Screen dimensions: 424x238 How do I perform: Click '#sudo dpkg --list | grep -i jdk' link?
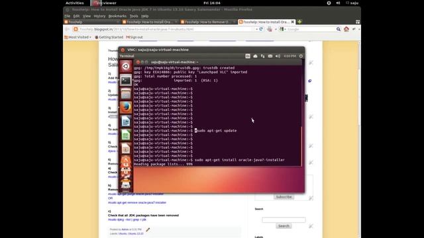[127, 219]
